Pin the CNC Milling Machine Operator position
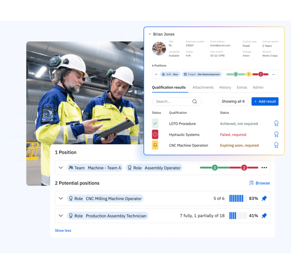The image size is (291, 274). [264, 198]
